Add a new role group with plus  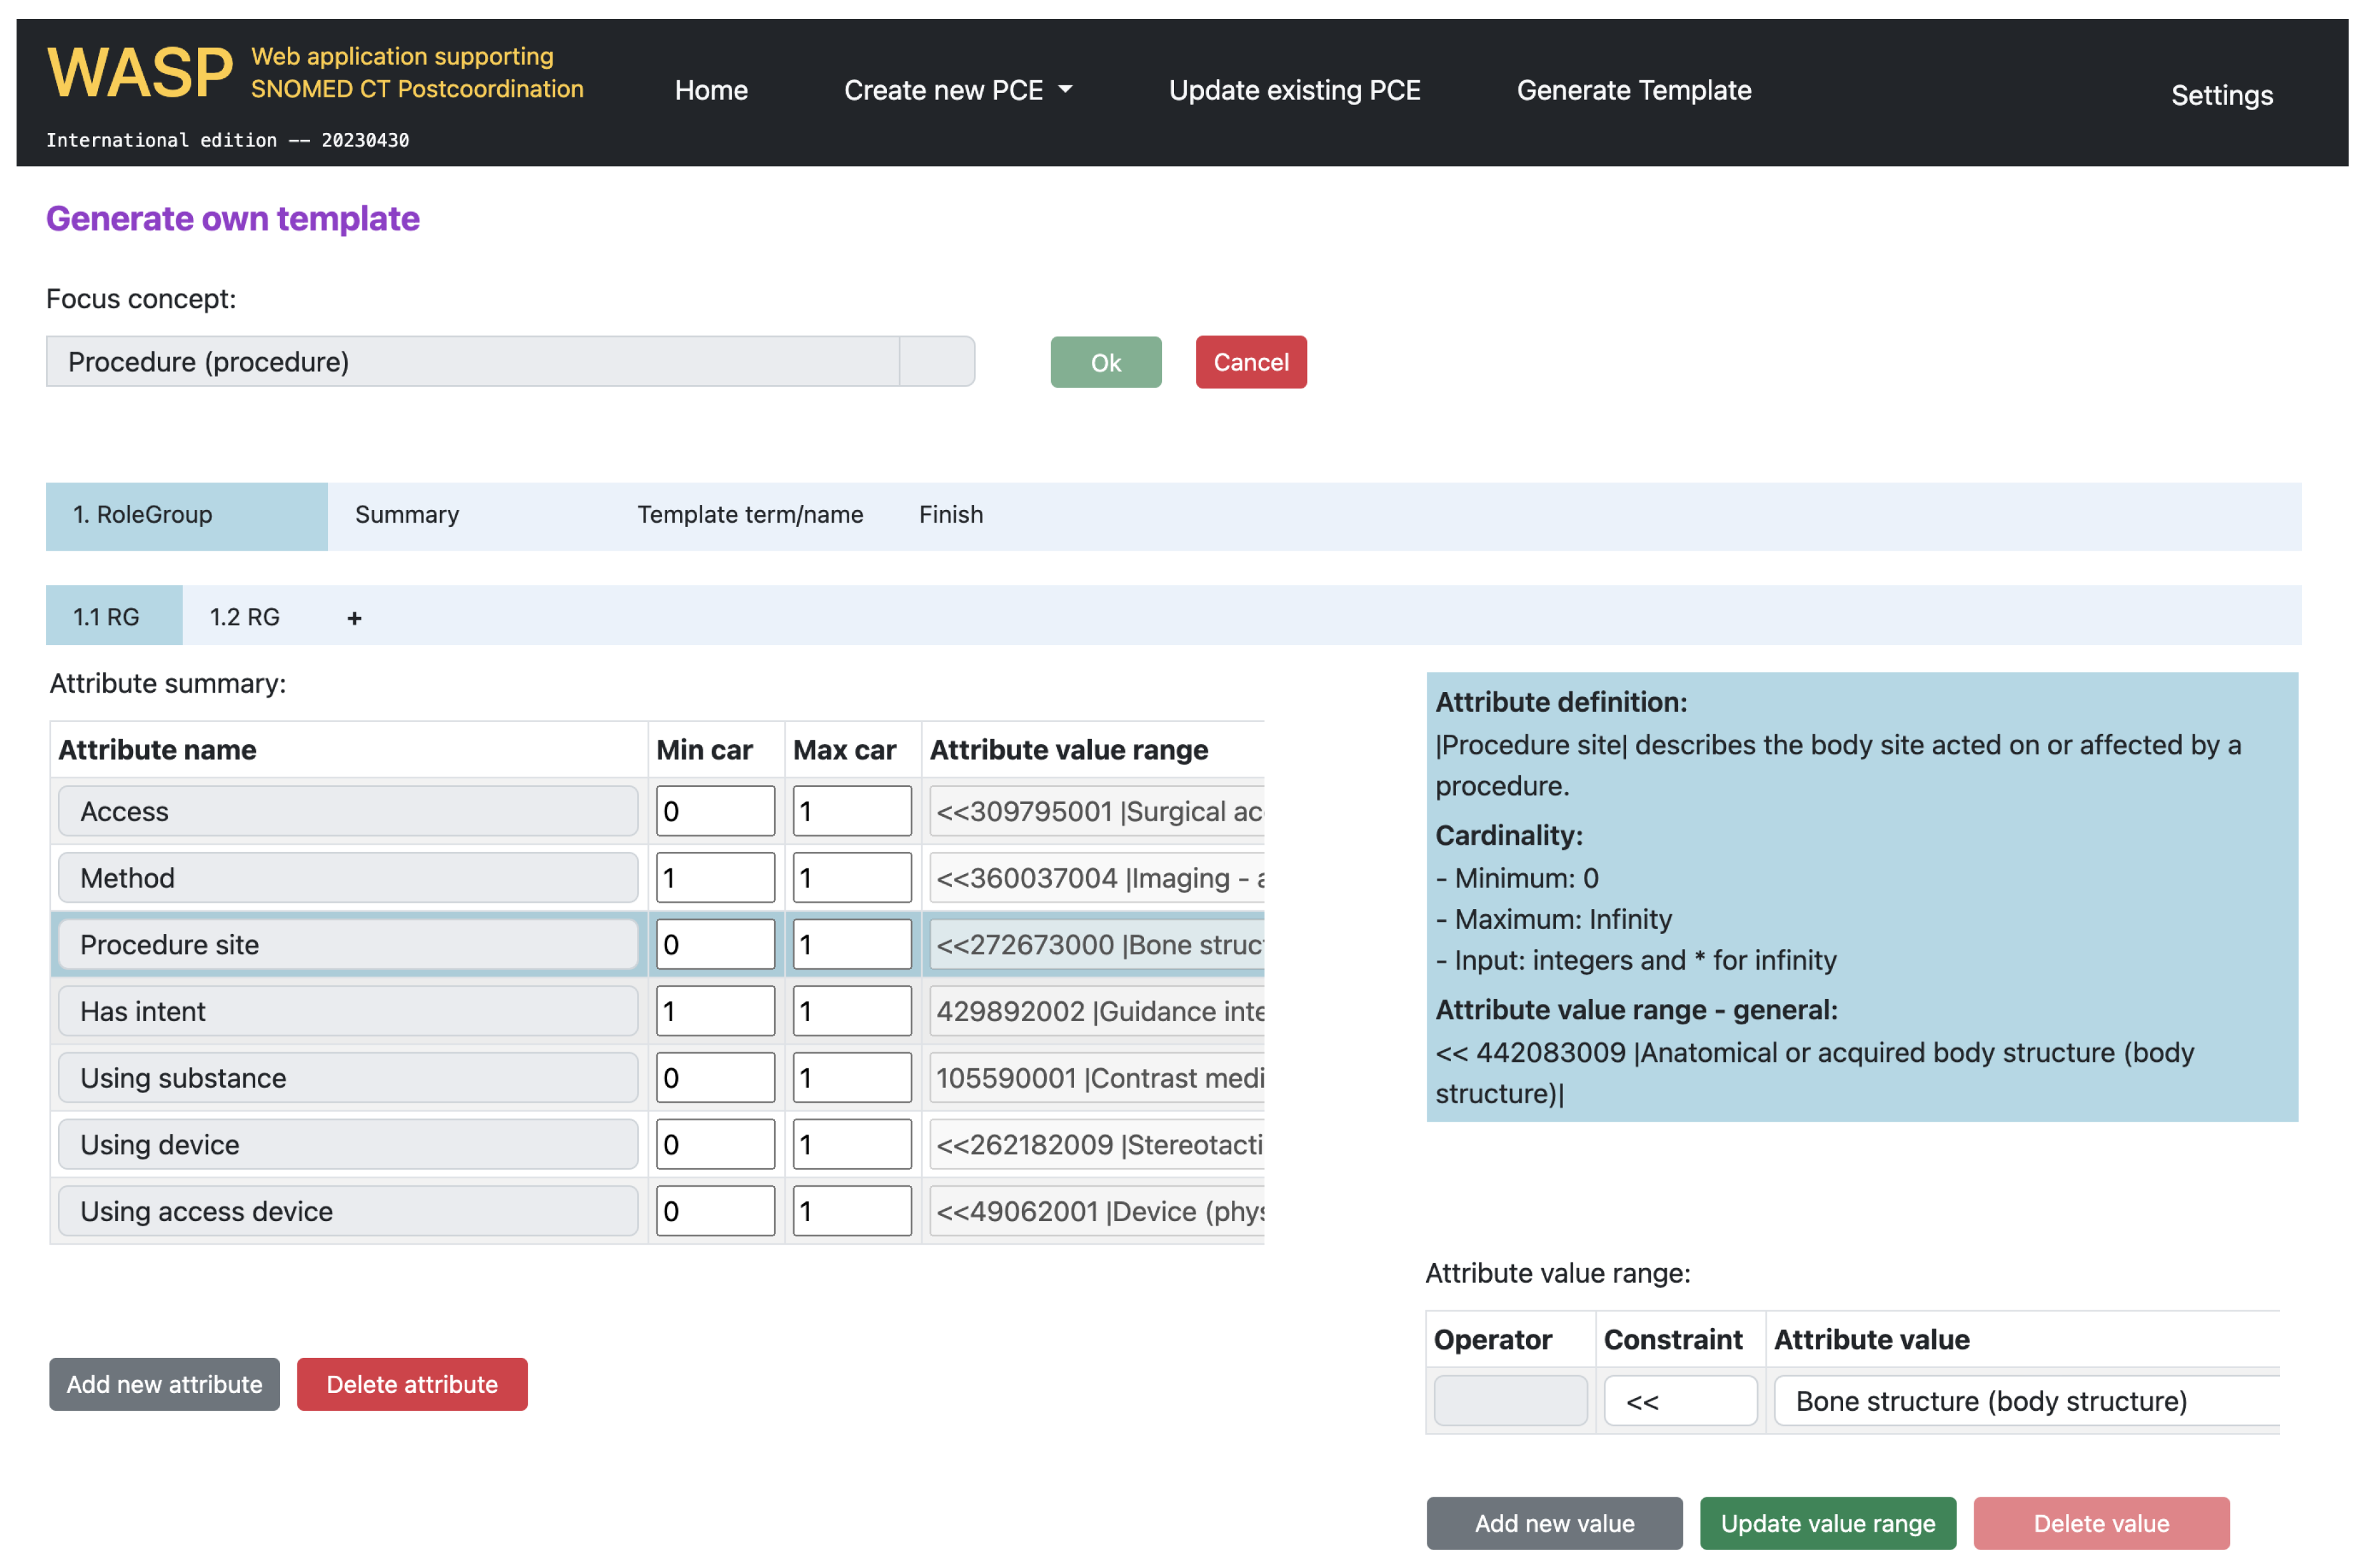pos(354,618)
